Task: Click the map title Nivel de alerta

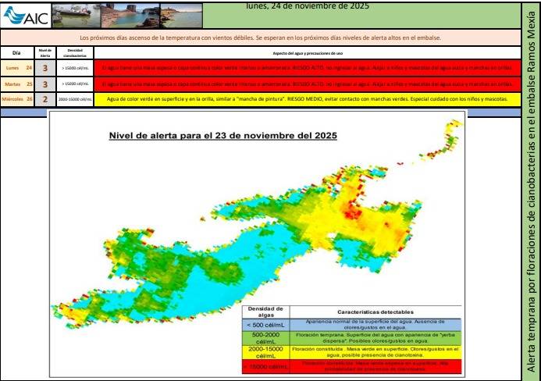Action: 222,136
